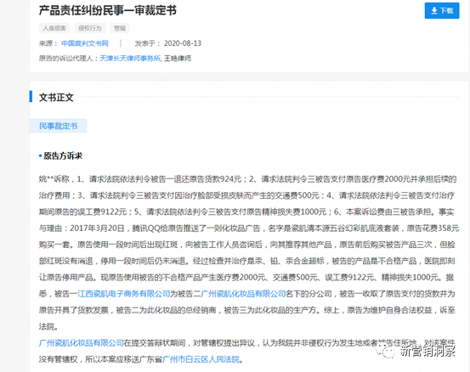Image resolution: width=470 pixels, height=372 pixels.
Task: Click the 原告方诉求 subsection heading
Action: 63,155
